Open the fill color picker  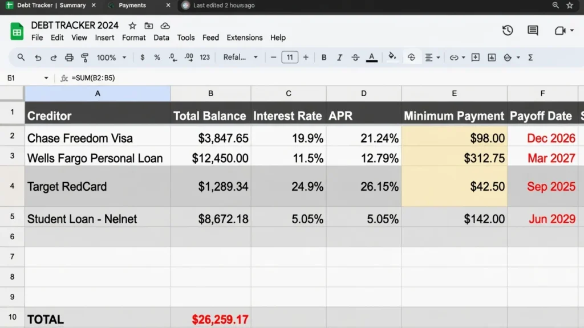[x=392, y=56]
